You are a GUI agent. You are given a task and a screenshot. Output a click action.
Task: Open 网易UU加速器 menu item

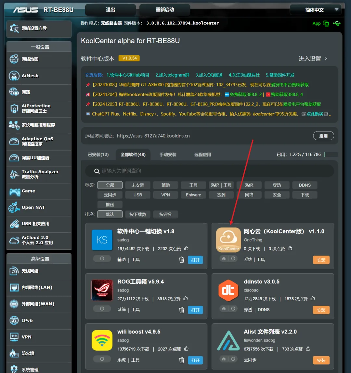39,158
